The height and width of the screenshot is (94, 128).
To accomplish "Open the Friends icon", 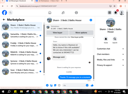I will tap(63, 13).
